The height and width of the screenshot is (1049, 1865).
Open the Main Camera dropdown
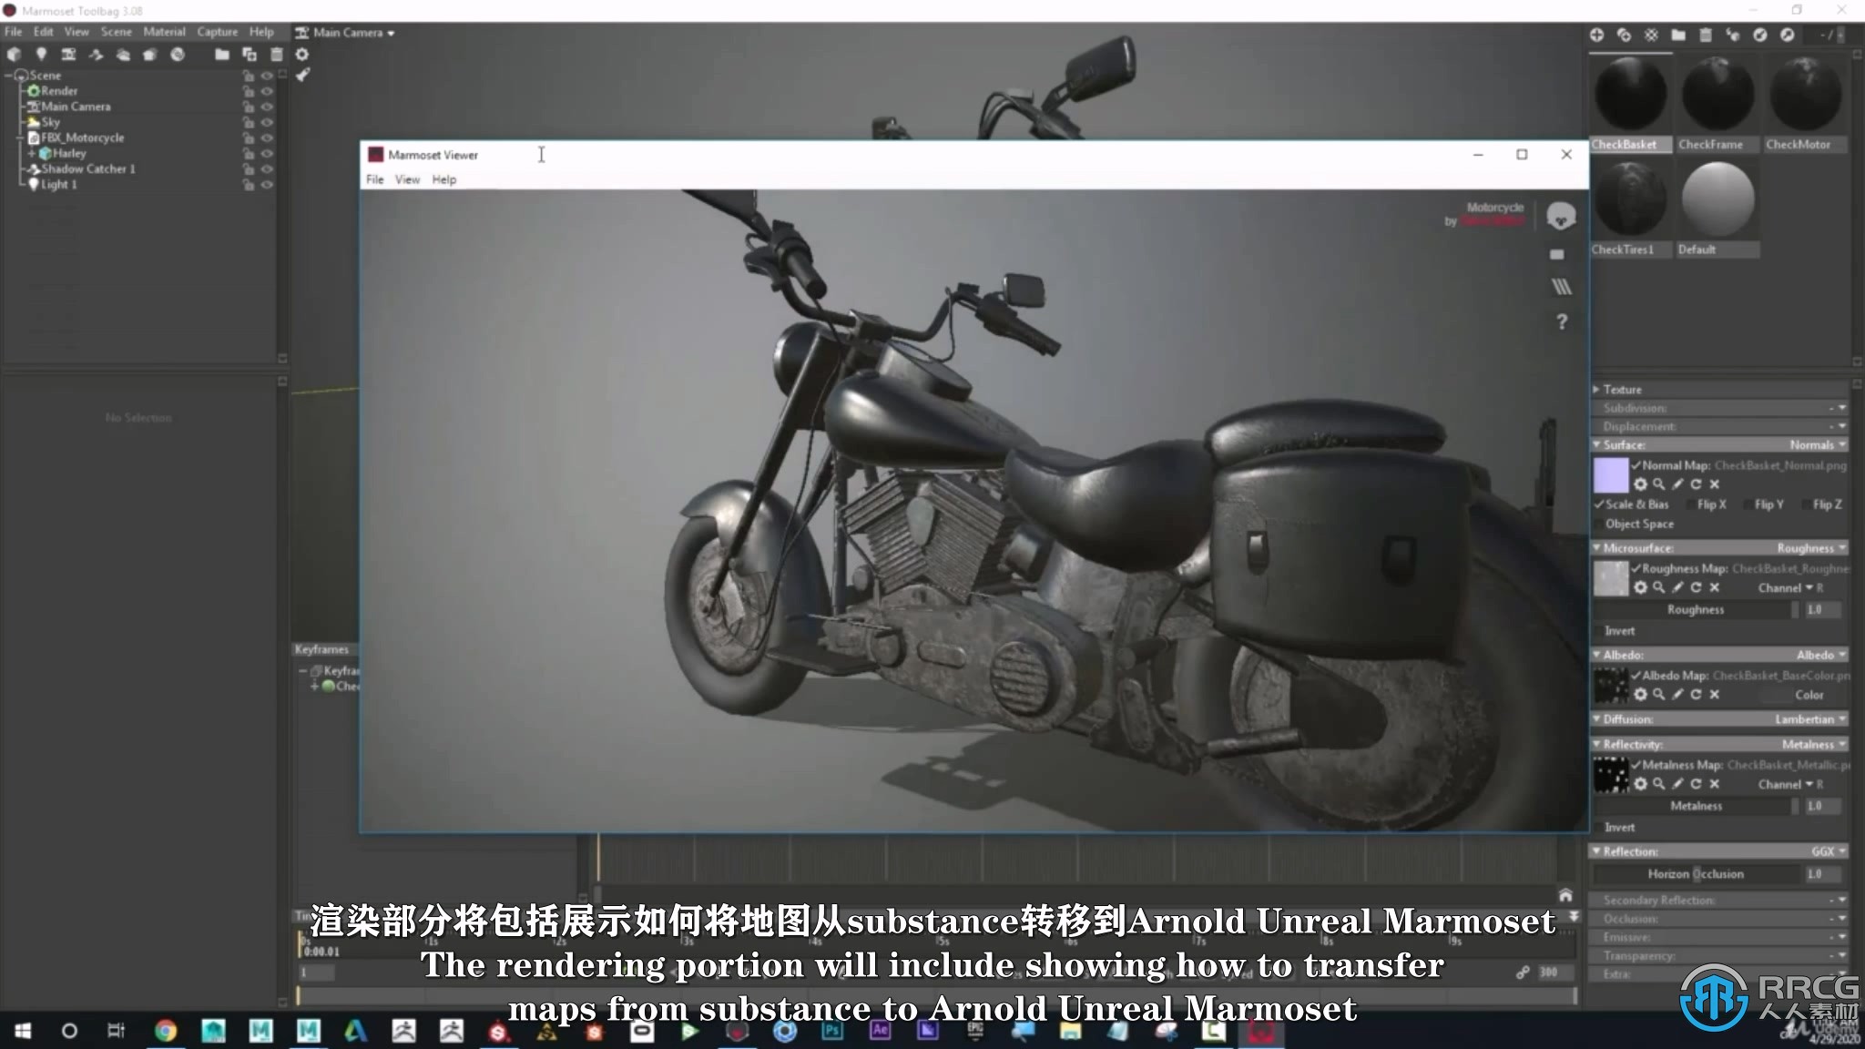tap(346, 33)
